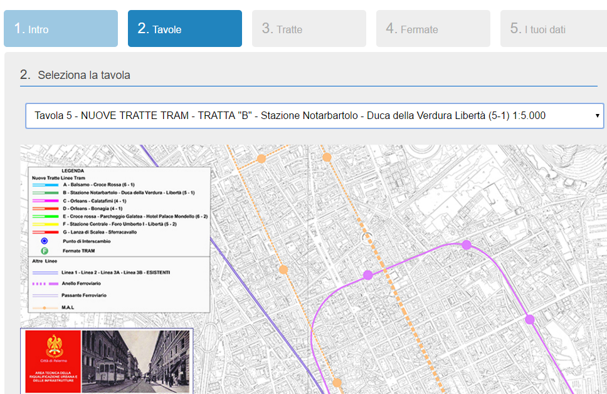Click the orange M.A.L. line marker in the legend
Image resolution: width=607 pixels, height=394 pixels.
pyautogui.click(x=45, y=308)
